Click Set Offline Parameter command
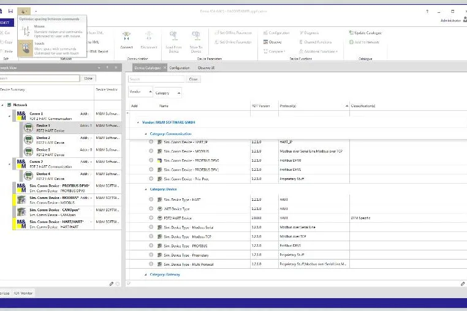Image resolution: width=467 pixels, height=311 pixels. tap(233, 32)
